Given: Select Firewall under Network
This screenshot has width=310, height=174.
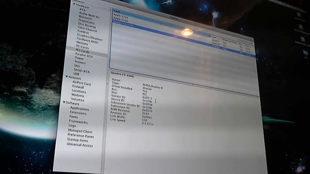Looking at the screenshot, I should pos(78,87).
